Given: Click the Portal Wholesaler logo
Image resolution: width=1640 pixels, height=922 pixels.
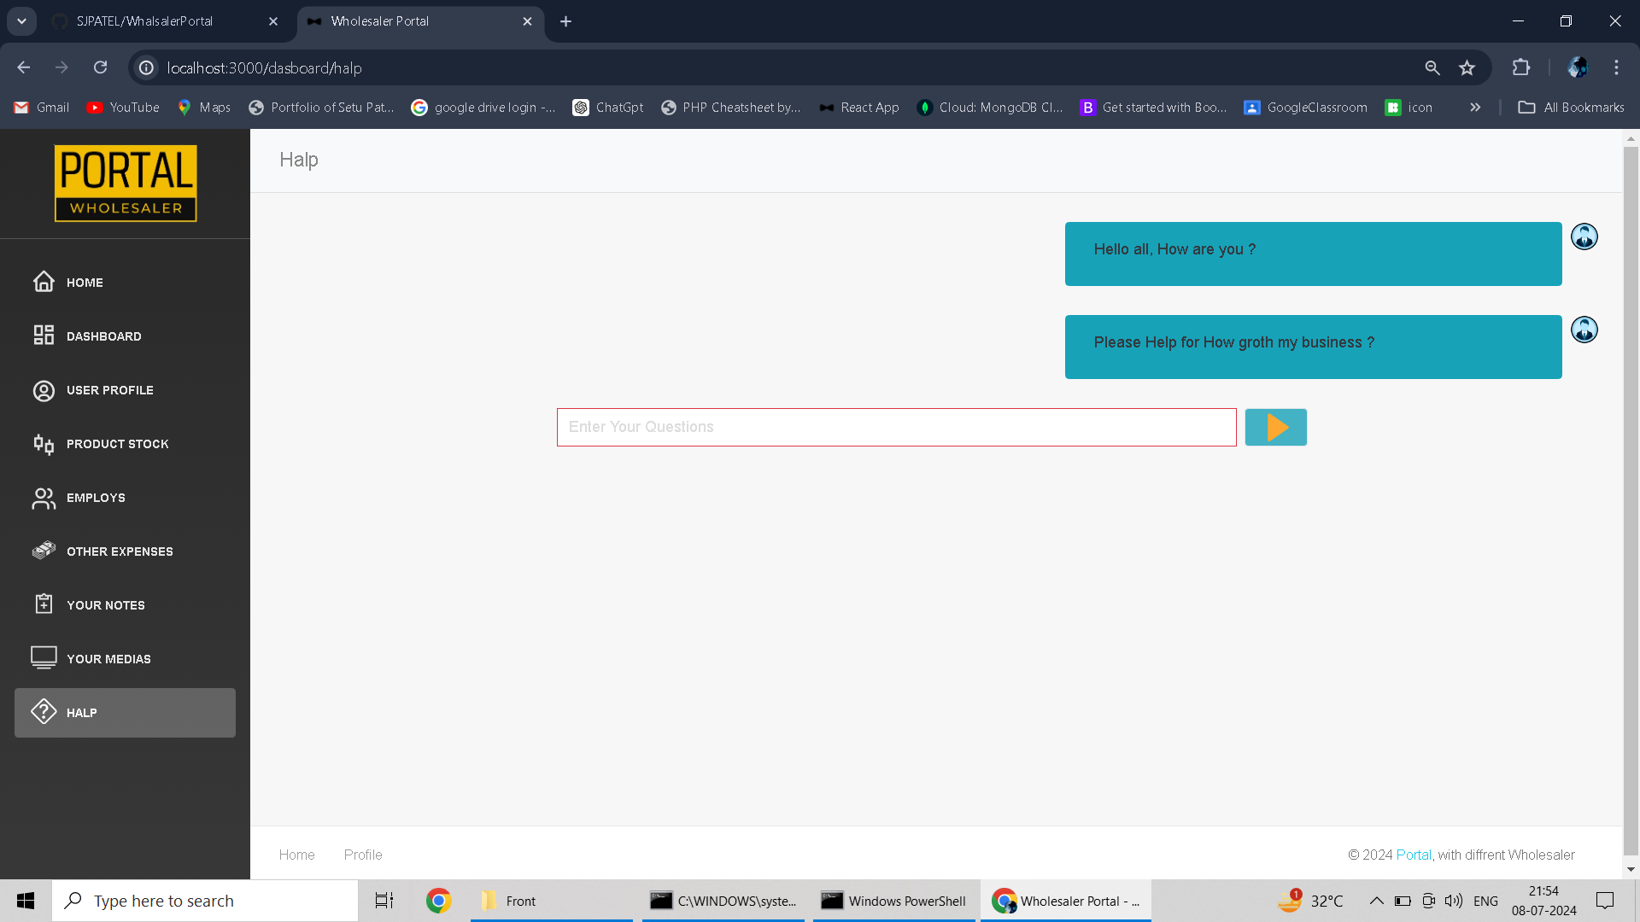Looking at the screenshot, I should pyautogui.click(x=126, y=184).
